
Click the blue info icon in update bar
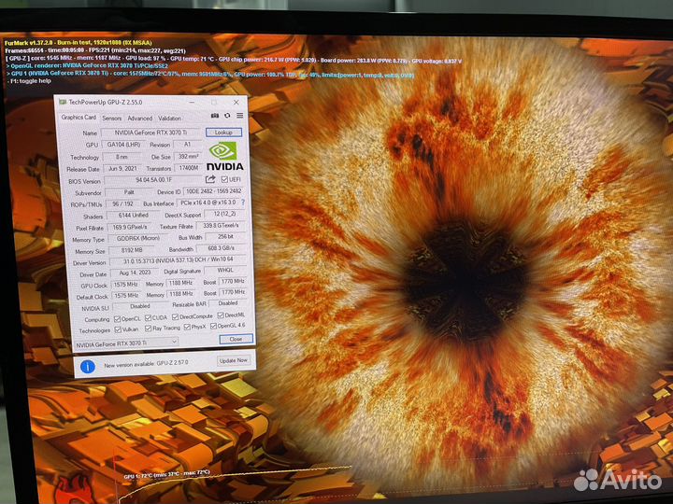pyautogui.click(x=88, y=367)
